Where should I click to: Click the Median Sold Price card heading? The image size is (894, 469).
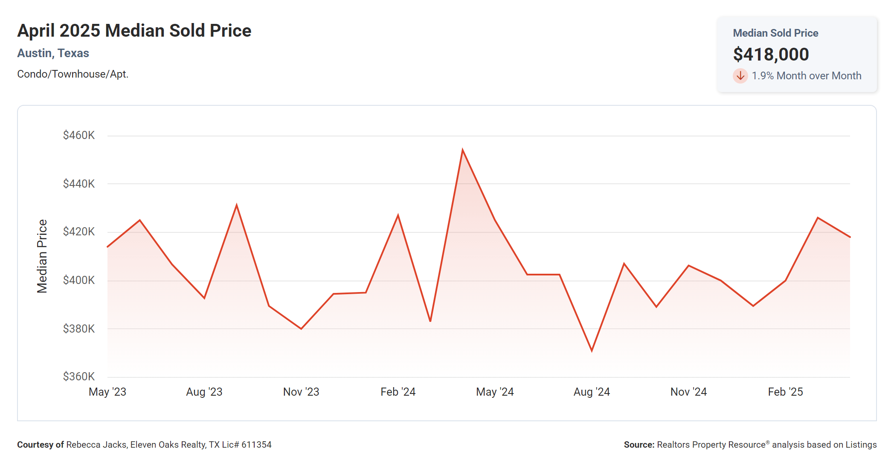775,33
